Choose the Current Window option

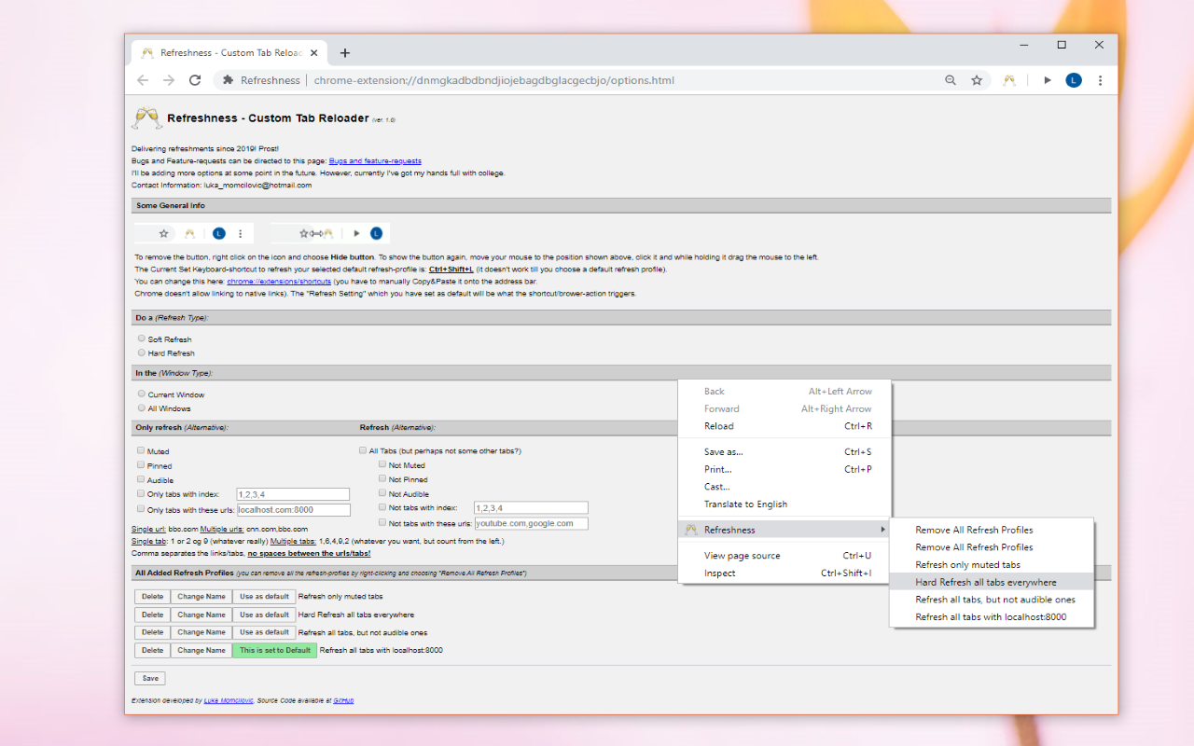142,394
